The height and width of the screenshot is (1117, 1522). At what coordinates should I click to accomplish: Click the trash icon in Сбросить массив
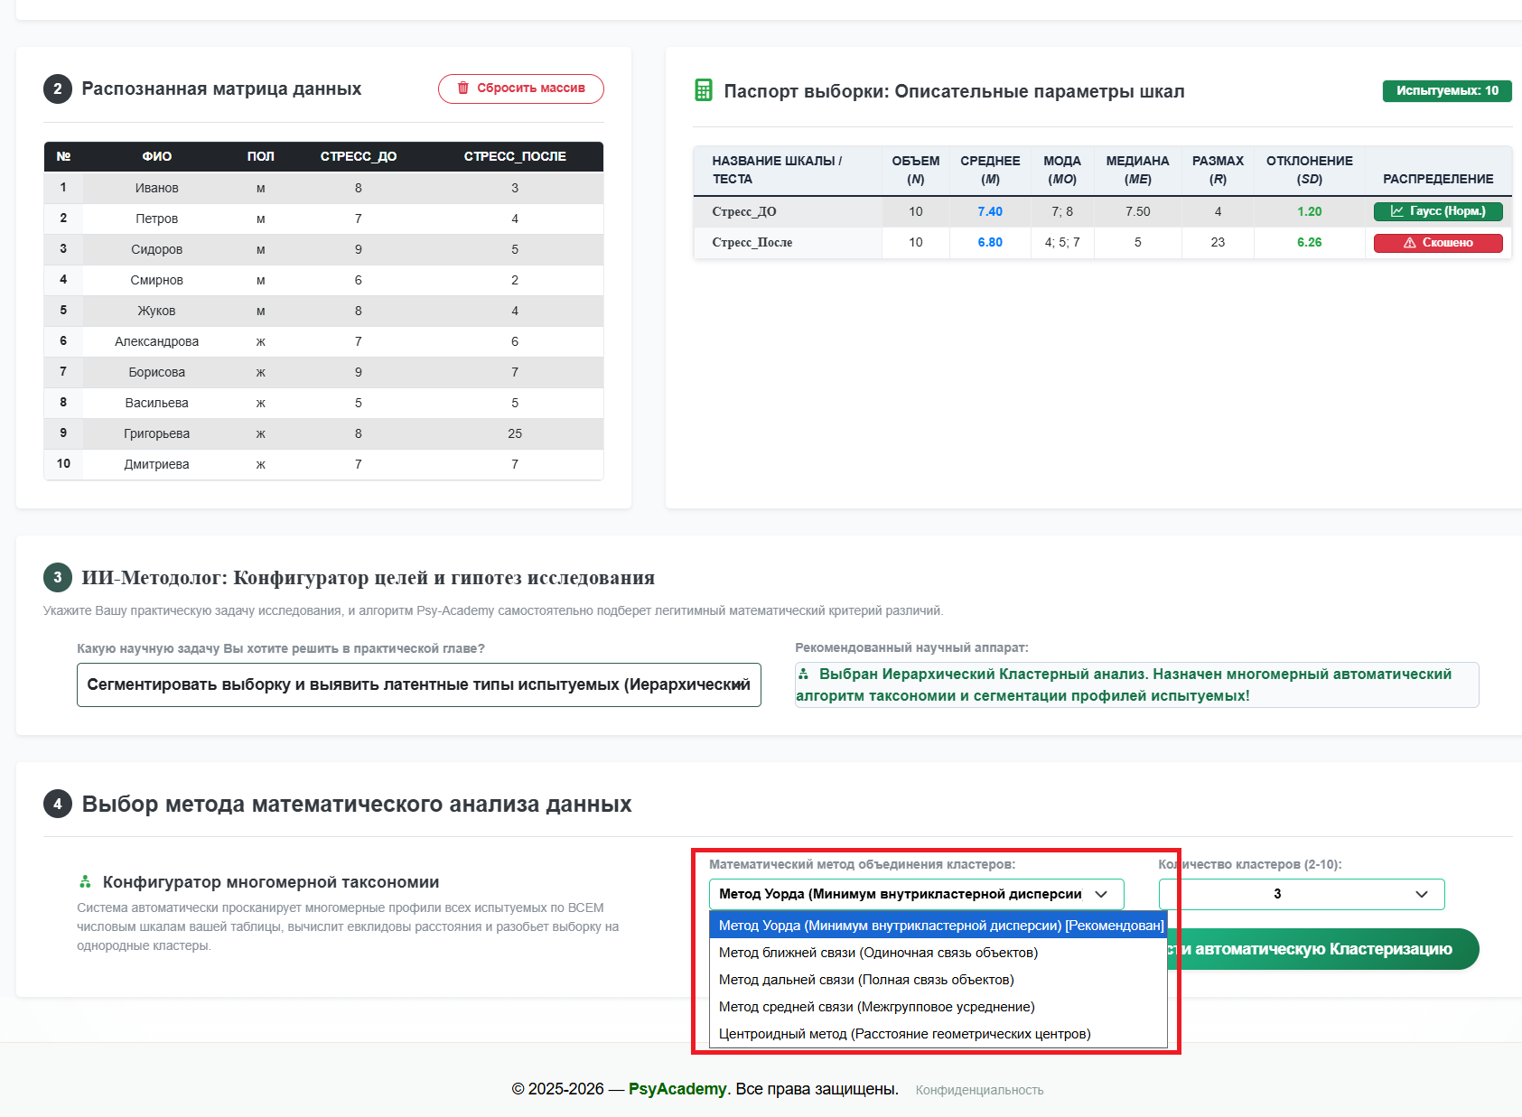tap(463, 88)
